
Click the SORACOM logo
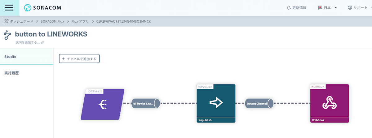(x=42, y=8)
